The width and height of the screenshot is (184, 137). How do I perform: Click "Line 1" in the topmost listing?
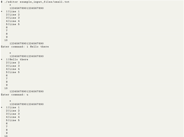pyautogui.click(x=15, y=11)
